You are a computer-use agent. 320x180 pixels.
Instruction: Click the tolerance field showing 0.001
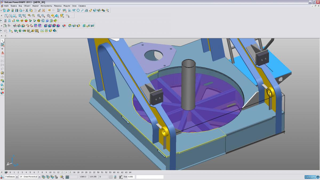point(131,177)
